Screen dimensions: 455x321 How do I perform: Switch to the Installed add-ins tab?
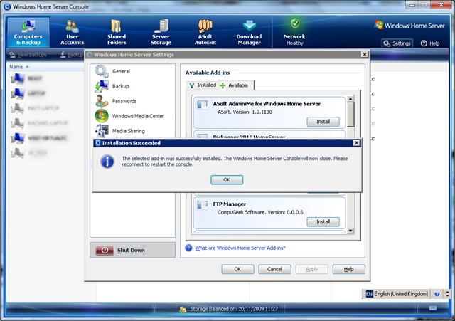tap(203, 85)
